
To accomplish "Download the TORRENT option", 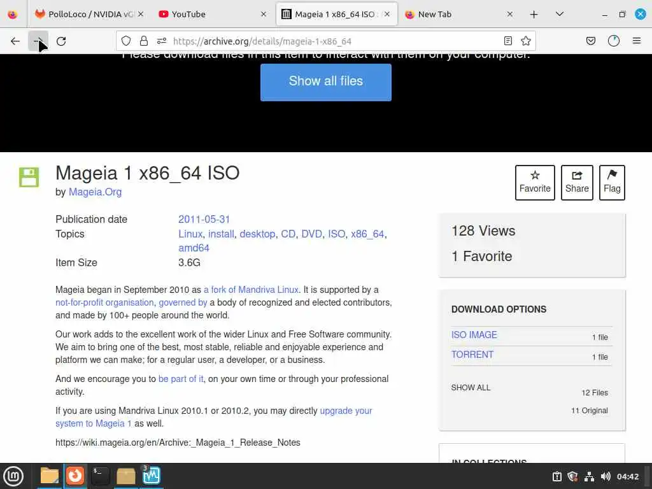I will (472, 355).
